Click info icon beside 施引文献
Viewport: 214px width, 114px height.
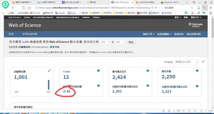click(197, 71)
